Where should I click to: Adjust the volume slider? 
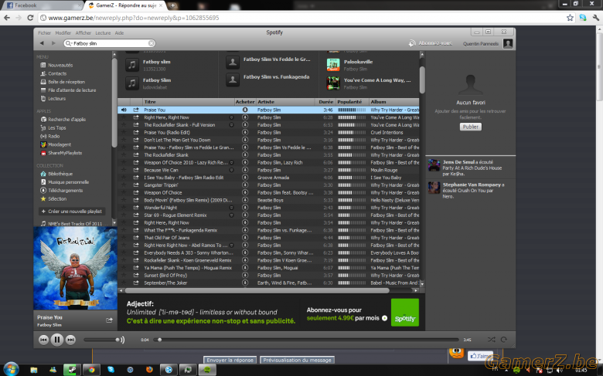(x=102, y=340)
